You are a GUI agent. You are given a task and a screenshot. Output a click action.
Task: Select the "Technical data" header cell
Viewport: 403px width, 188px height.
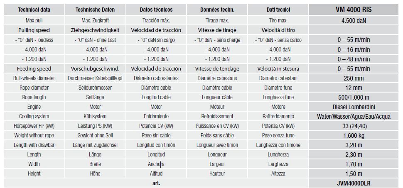tap(35, 10)
